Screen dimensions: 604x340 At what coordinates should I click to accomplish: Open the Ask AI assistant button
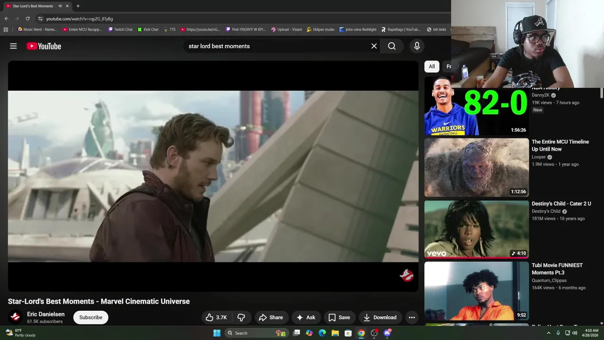click(x=306, y=317)
